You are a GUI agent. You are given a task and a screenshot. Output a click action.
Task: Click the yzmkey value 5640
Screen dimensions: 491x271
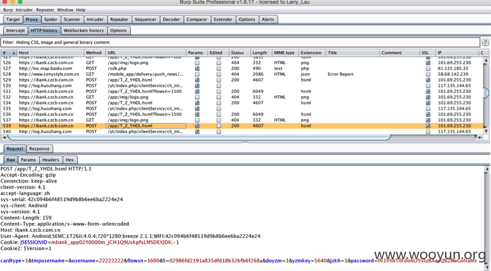click(x=320, y=261)
